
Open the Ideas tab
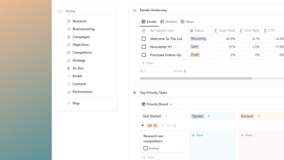tap(187, 22)
